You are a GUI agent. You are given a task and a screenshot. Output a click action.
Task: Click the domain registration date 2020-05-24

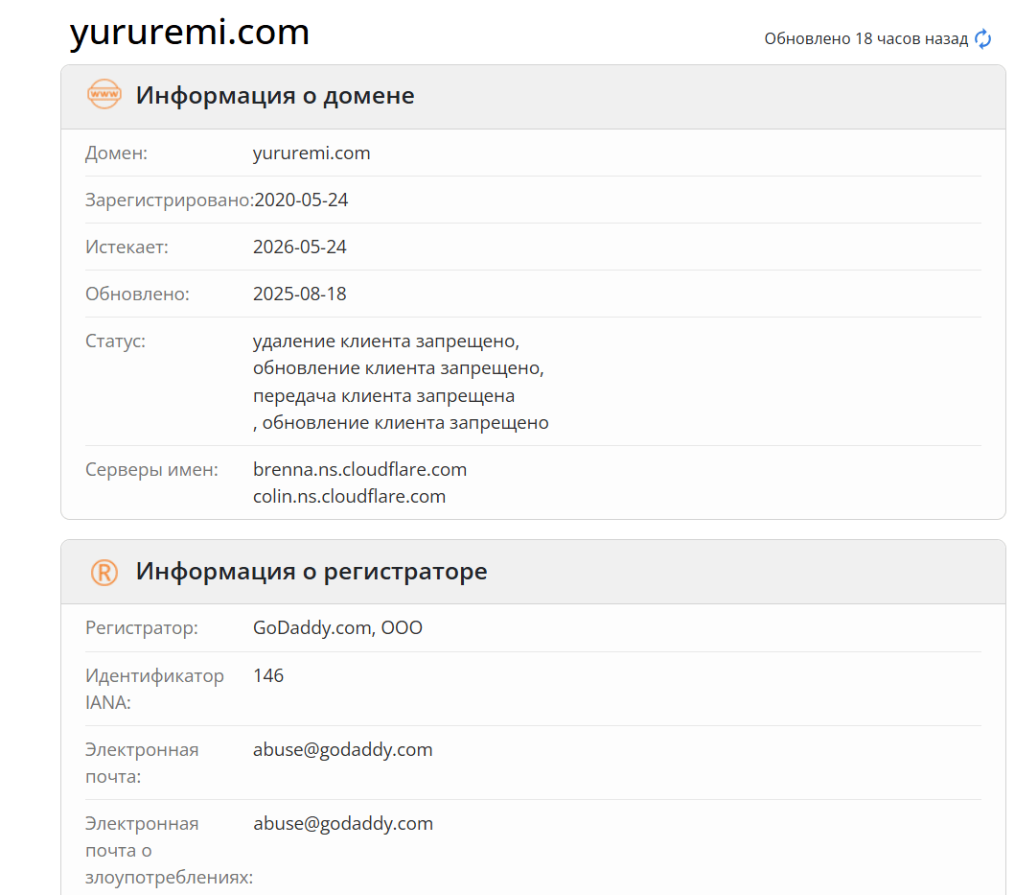[x=301, y=200]
